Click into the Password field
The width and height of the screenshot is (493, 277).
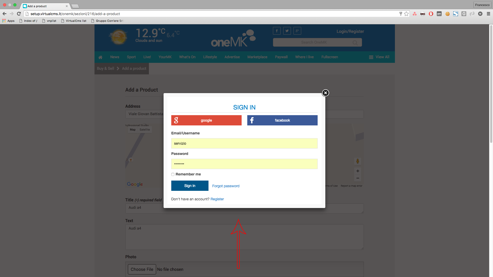tap(244, 164)
